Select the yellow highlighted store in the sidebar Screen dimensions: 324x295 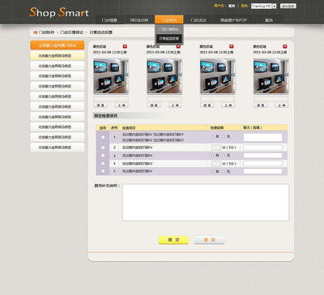tap(58, 56)
